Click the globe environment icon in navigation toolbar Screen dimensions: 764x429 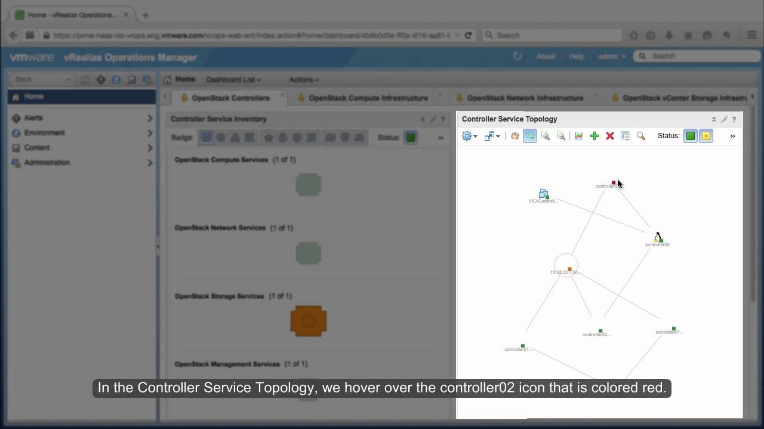coord(116,80)
